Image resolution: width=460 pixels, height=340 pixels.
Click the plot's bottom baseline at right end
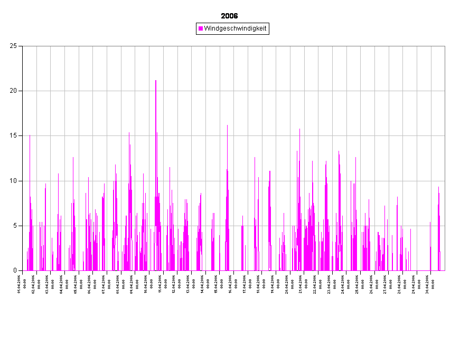click(x=443, y=270)
